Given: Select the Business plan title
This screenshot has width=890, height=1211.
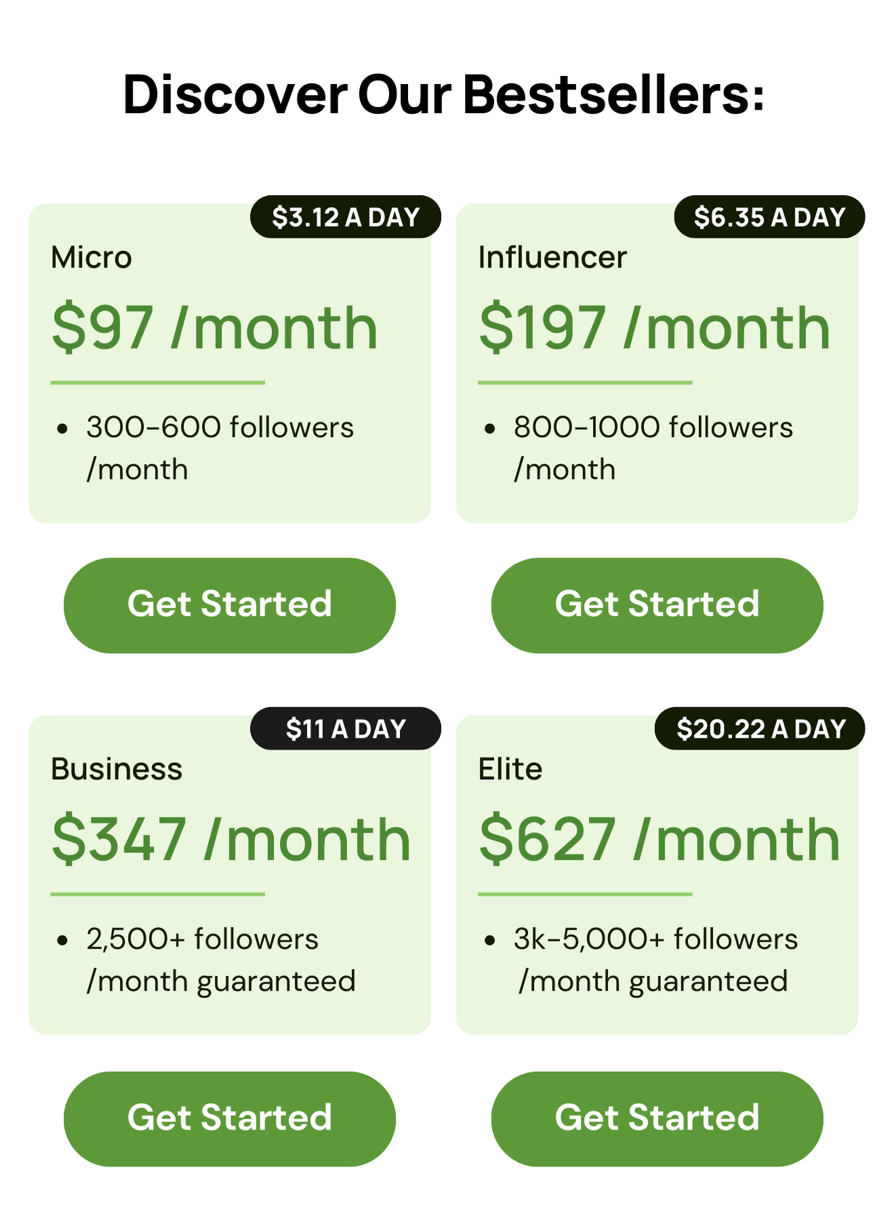Looking at the screenshot, I should coord(117,770).
